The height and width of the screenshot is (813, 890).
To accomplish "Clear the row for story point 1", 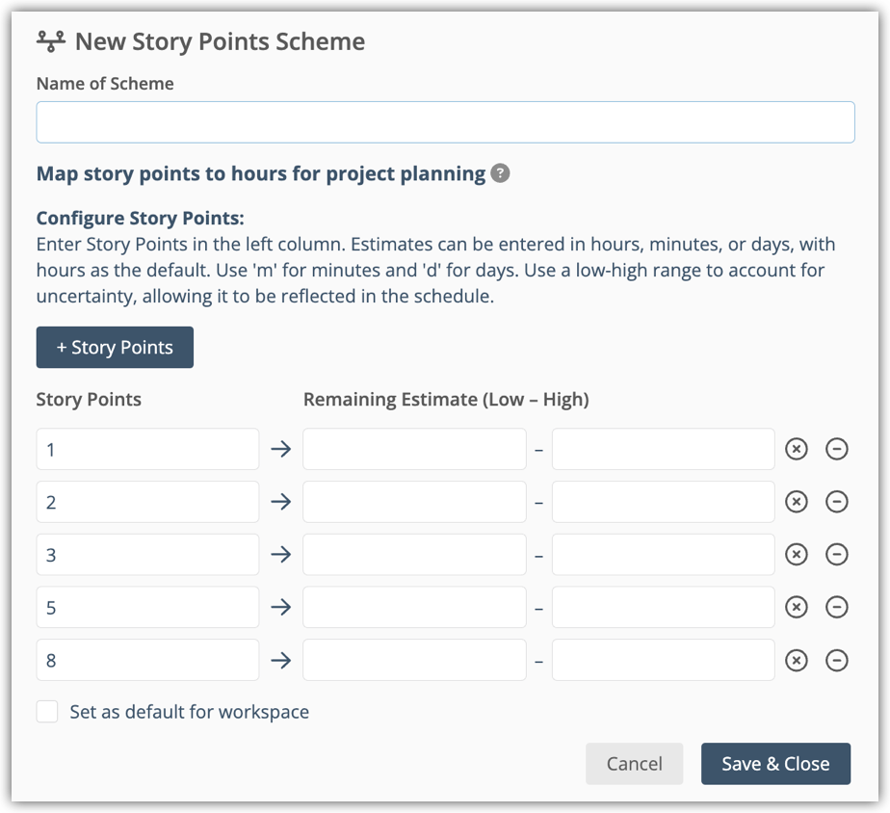I will click(x=797, y=449).
